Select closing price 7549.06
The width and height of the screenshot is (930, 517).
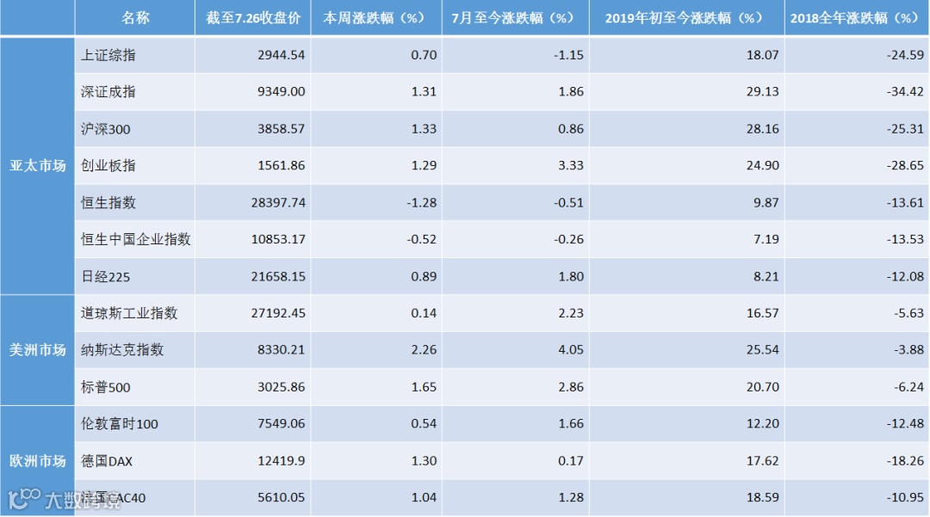[281, 424]
